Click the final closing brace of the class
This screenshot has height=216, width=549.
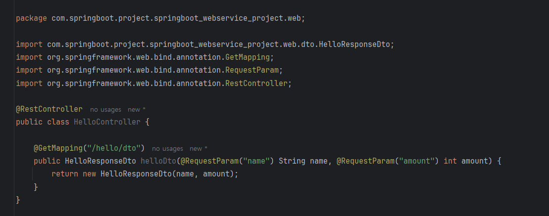tap(18, 200)
